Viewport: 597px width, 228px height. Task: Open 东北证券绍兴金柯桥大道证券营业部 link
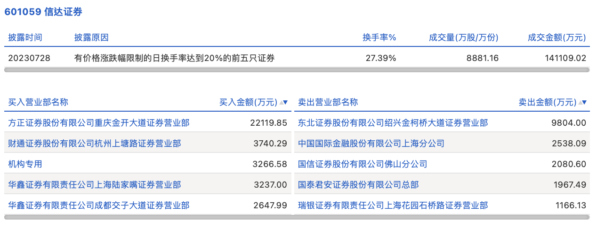pyautogui.click(x=393, y=123)
